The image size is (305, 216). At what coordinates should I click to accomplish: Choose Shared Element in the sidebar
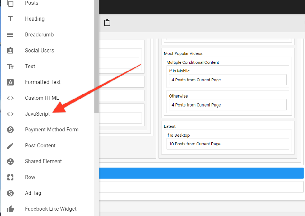[x=43, y=162]
